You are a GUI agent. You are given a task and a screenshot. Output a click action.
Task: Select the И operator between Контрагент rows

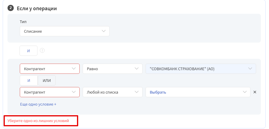pyautogui.click(x=29, y=80)
